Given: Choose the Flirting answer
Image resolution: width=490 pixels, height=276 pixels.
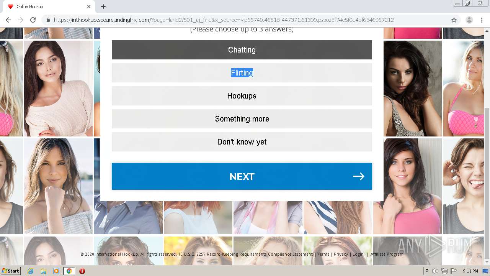Looking at the screenshot, I should [x=242, y=73].
